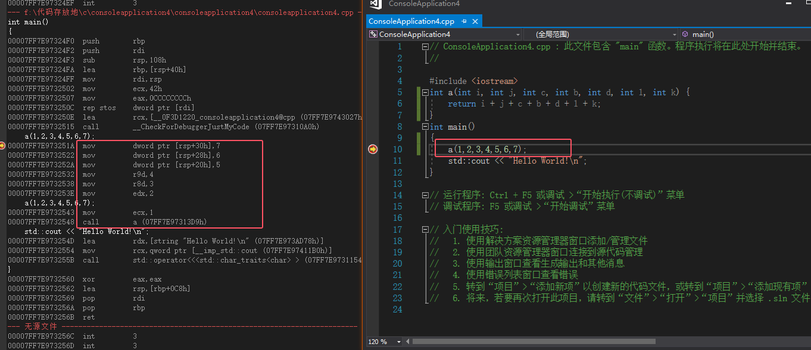Click the __CheckForDebuggerJustMyCode call line
This screenshot has height=350, width=811.
[164, 127]
